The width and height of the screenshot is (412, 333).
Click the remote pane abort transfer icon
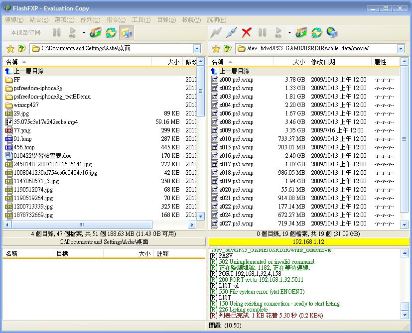click(301, 32)
